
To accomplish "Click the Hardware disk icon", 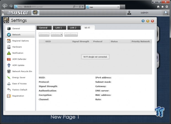I will pyautogui.click(x=9, y=47).
